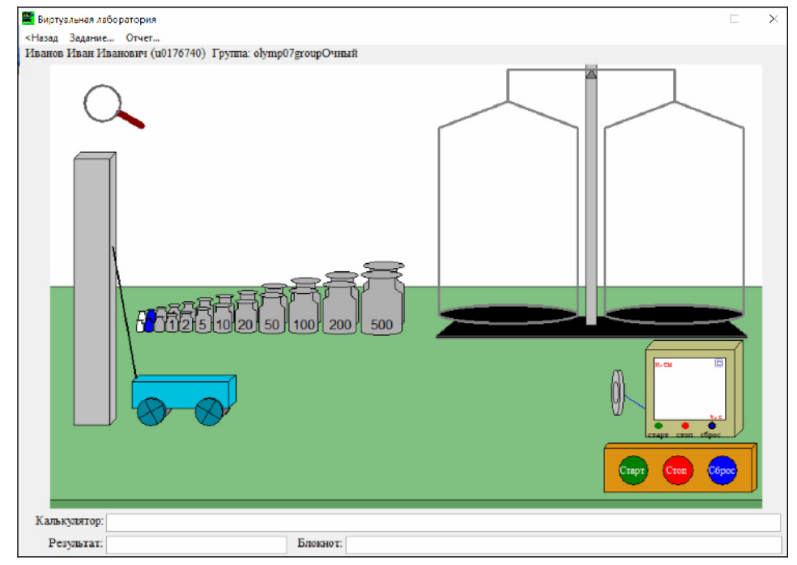Viewport: 797px width, 565px height.
Task: Pick the magnifying glass tool
Action: pyautogui.click(x=113, y=106)
